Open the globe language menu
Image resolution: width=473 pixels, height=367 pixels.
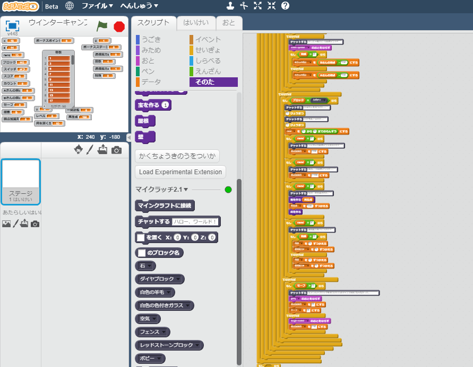70,6
